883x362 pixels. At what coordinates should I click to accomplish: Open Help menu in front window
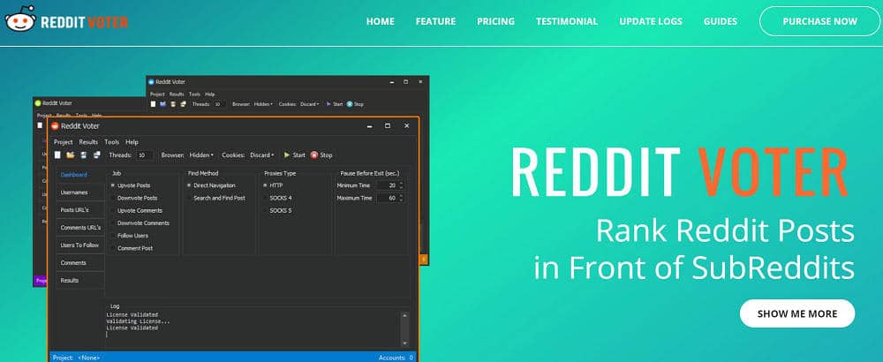tap(132, 142)
